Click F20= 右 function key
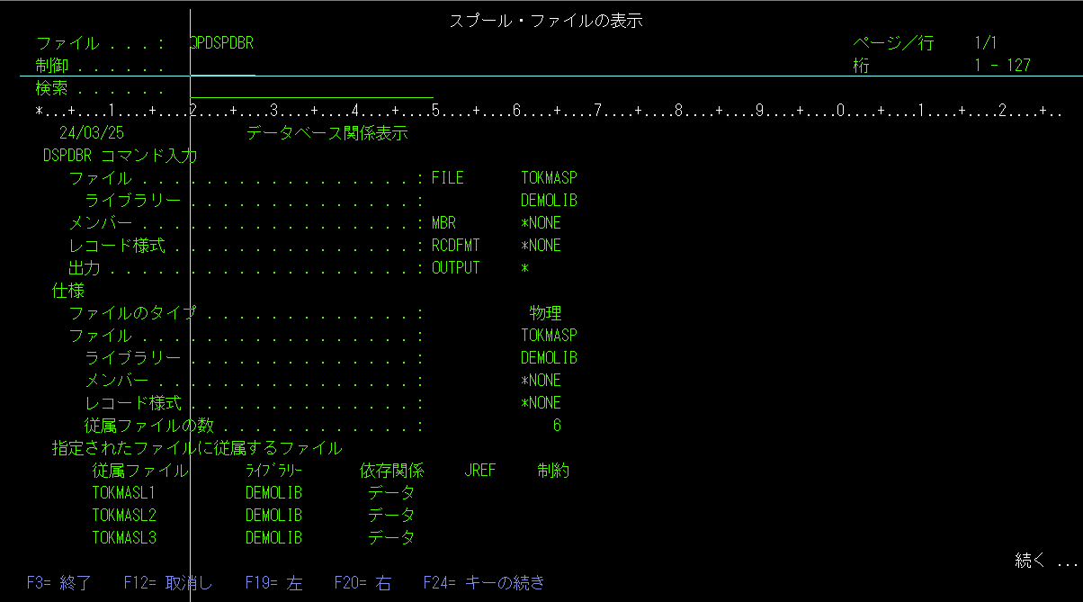The image size is (1083, 602). pyautogui.click(x=362, y=583)
